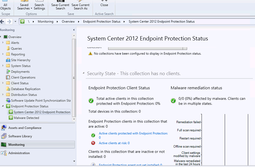This screenshot has width=255, height=167.
Task: Go back with the navigation back arrow
Action: coord(2,22)
